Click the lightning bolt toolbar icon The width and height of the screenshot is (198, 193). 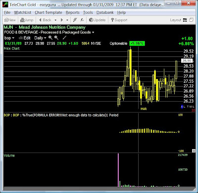pos(75,20)
